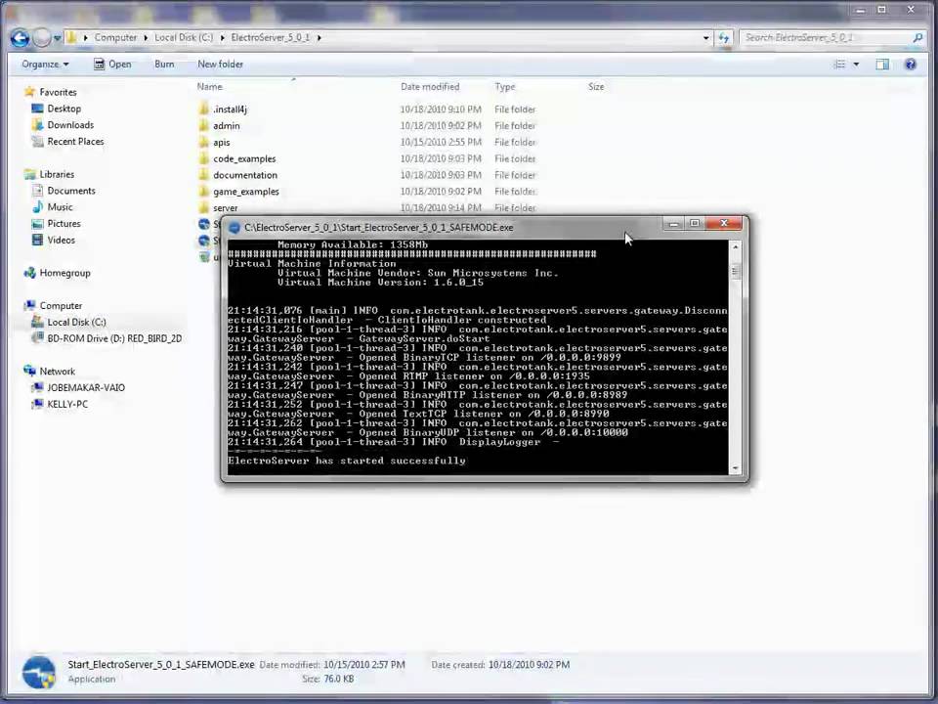
Task: Select Computer in the navigation pane
Action: pyautogui.click(x=61, y=305)
